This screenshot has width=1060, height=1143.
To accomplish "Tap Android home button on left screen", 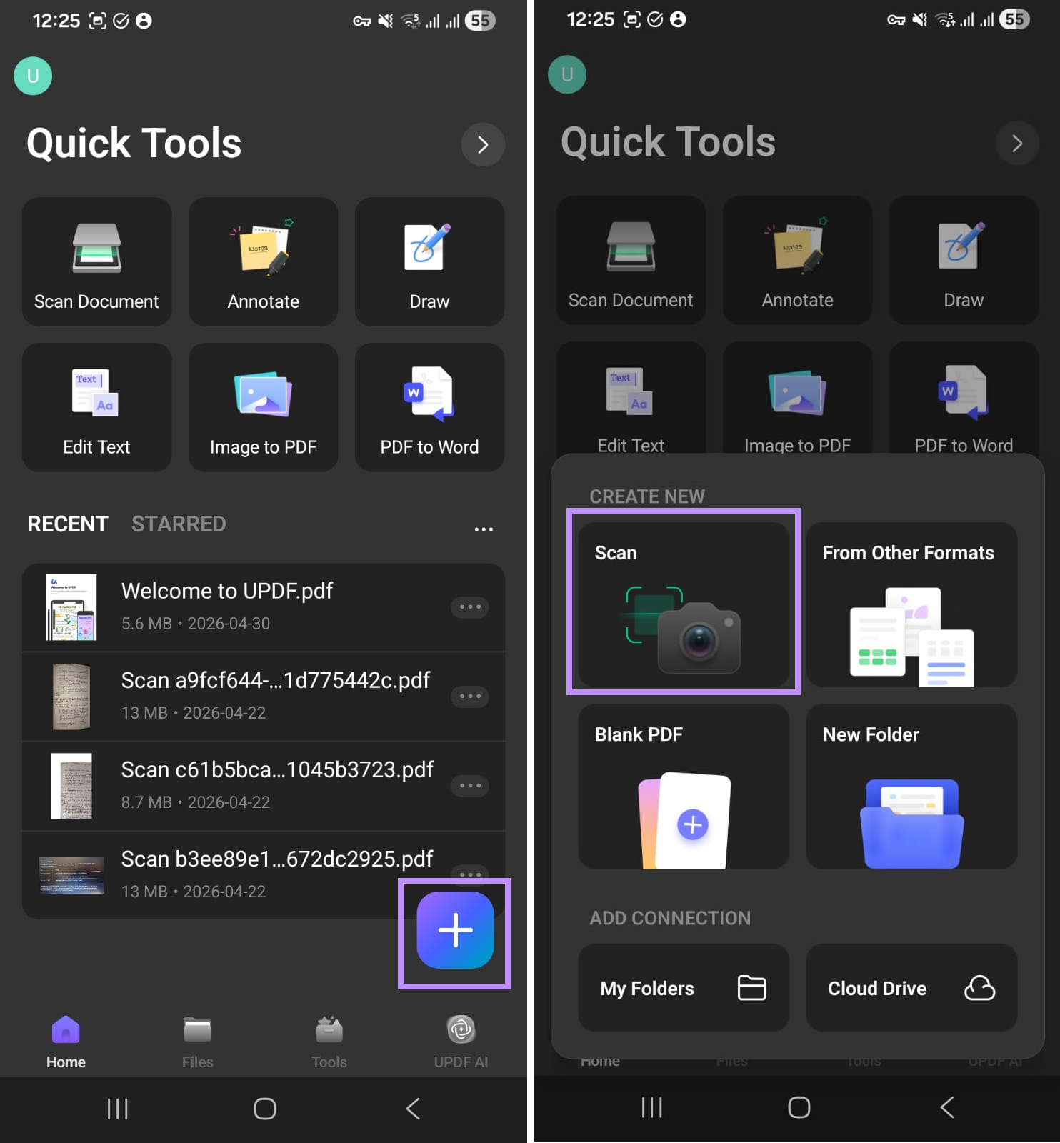I will [x=265, y=1109].
